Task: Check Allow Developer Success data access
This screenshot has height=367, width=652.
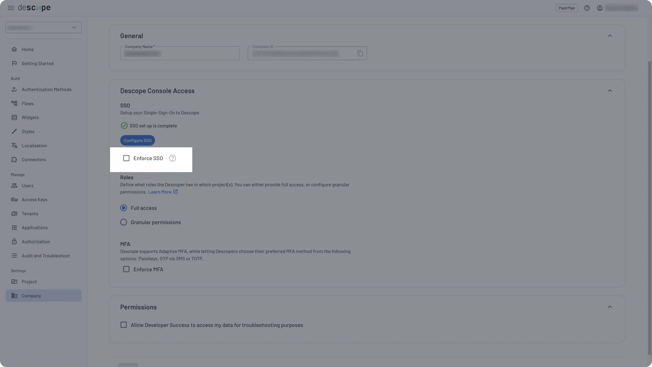Action: click(124, 325)
